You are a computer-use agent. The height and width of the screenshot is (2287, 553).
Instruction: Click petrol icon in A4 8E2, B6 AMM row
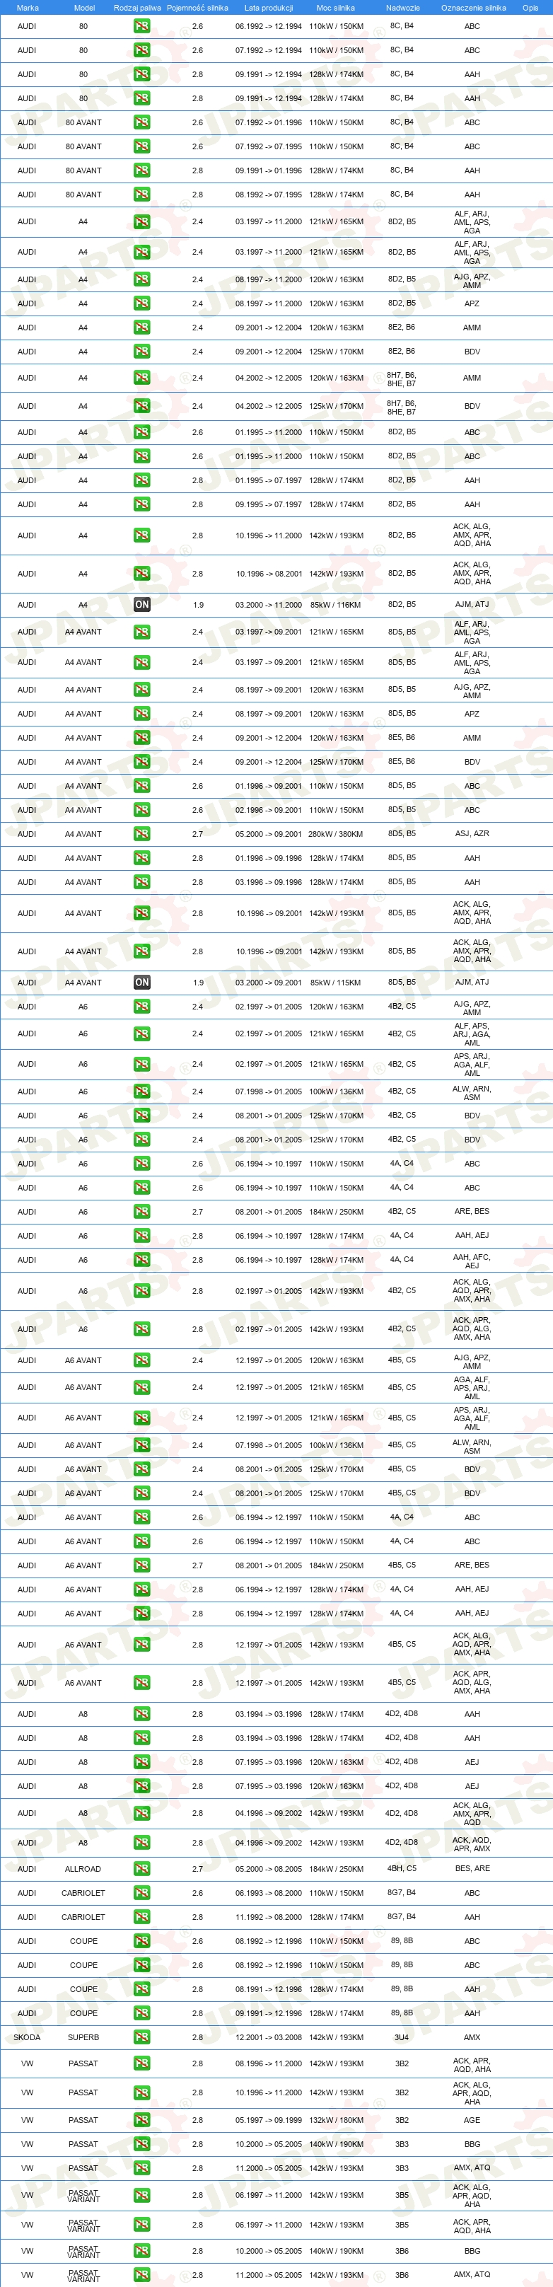(142, 328)
